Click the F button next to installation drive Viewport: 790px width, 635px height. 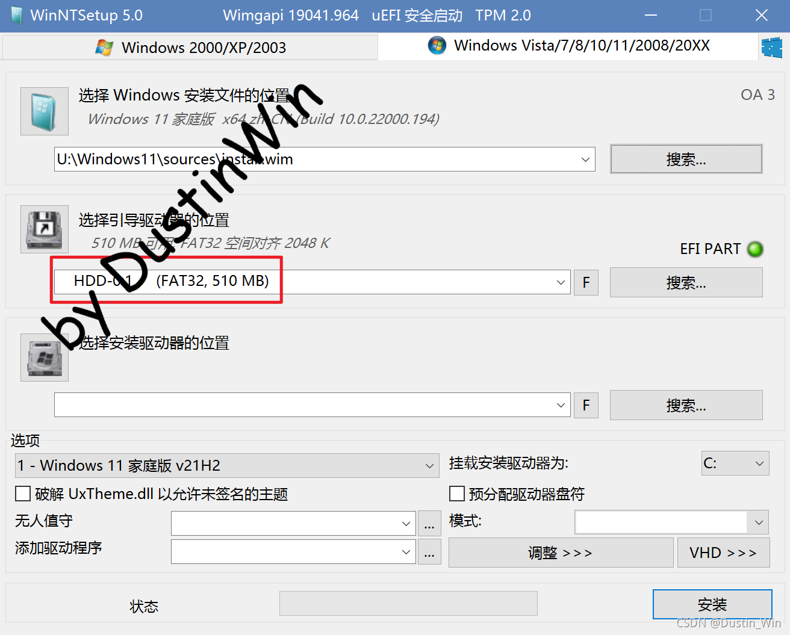click(586, 406)
